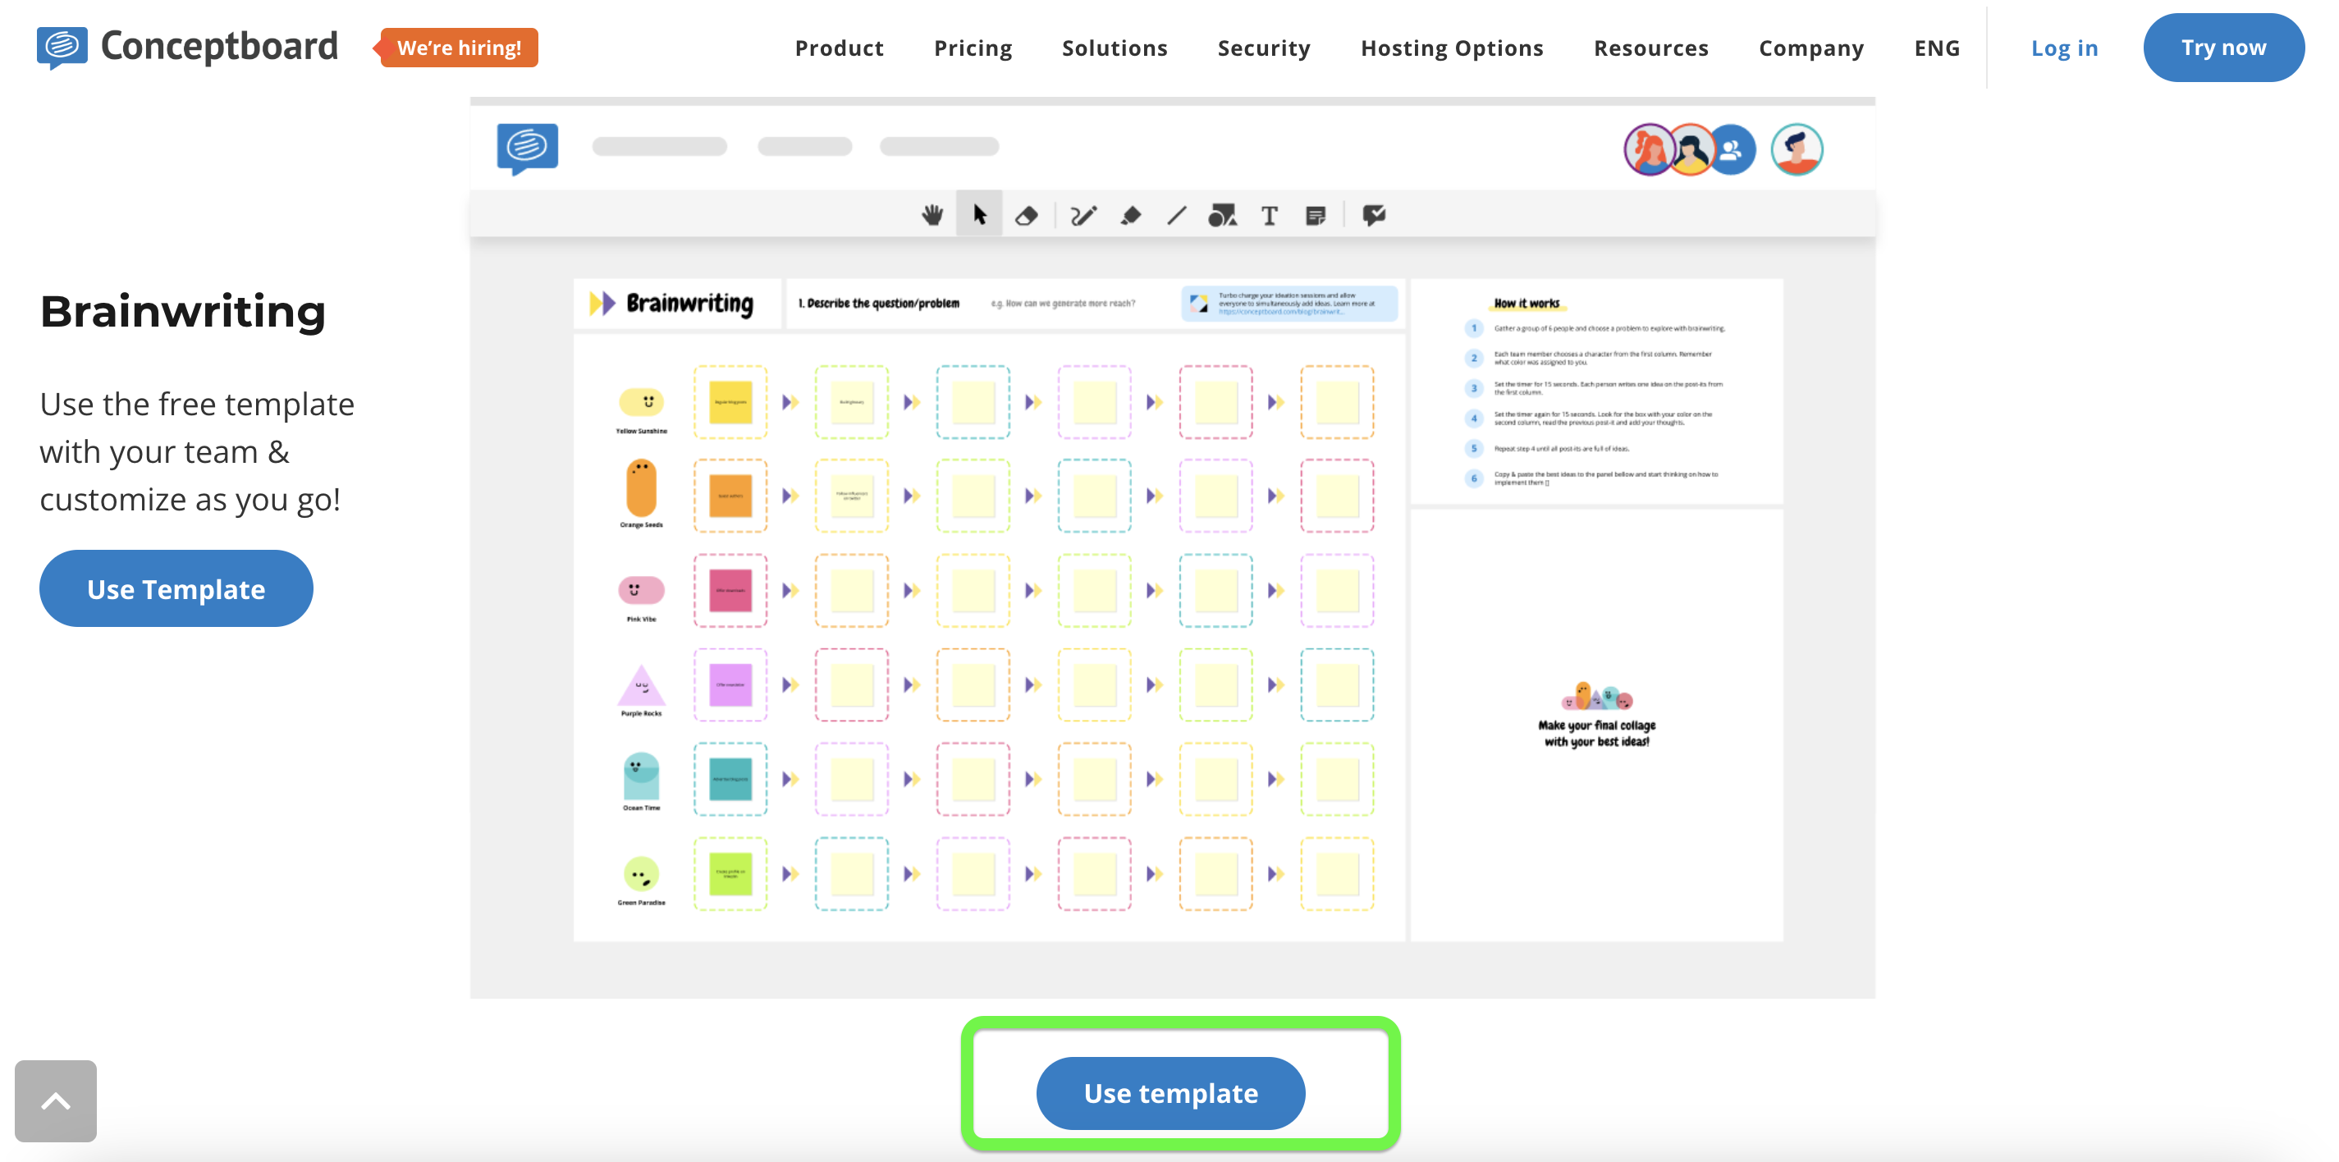Click the pink sticky note swatch

(730, 591)
